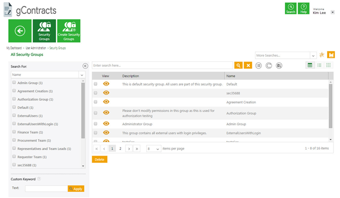Clear search with the orange X button

coord(248,65)
